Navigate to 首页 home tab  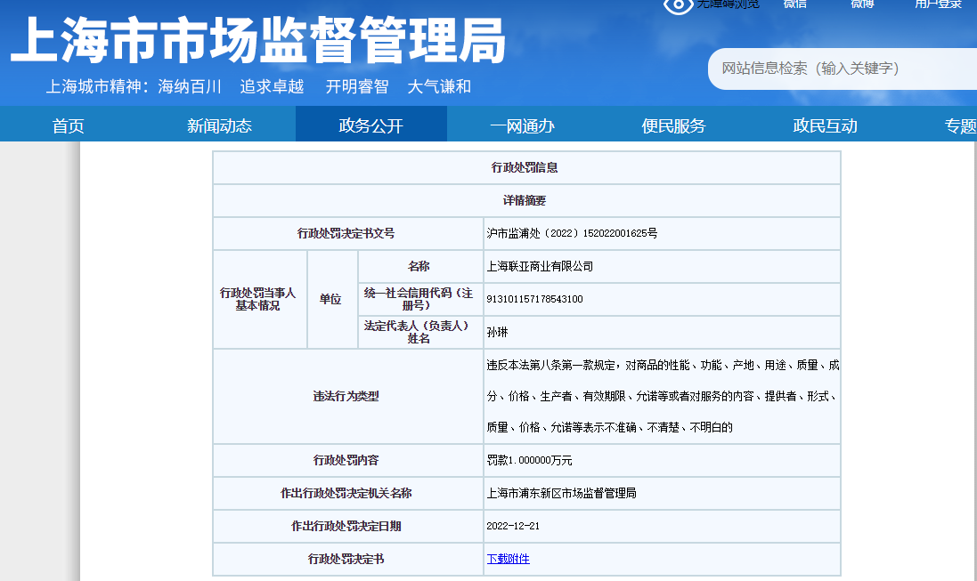[x=69, y=125]
